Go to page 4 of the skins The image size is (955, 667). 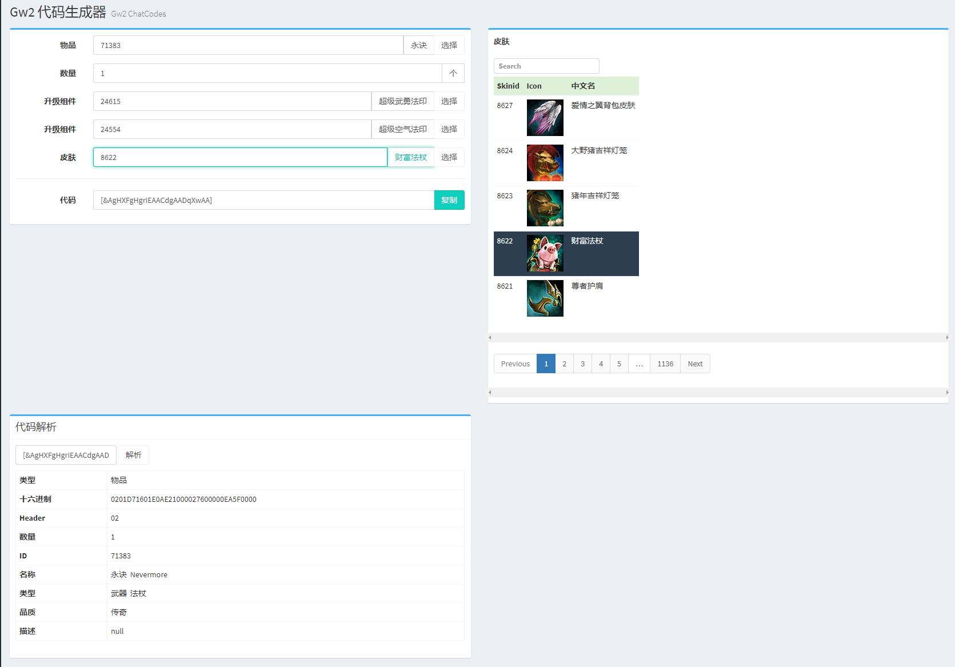coord(601,364)
